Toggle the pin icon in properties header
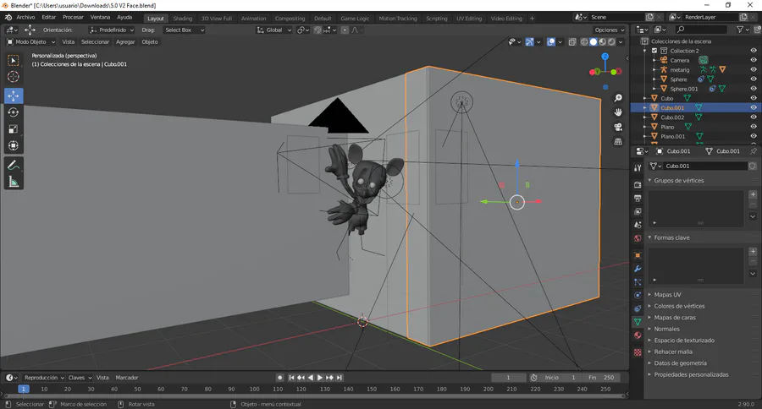 (x=754, y=151)
